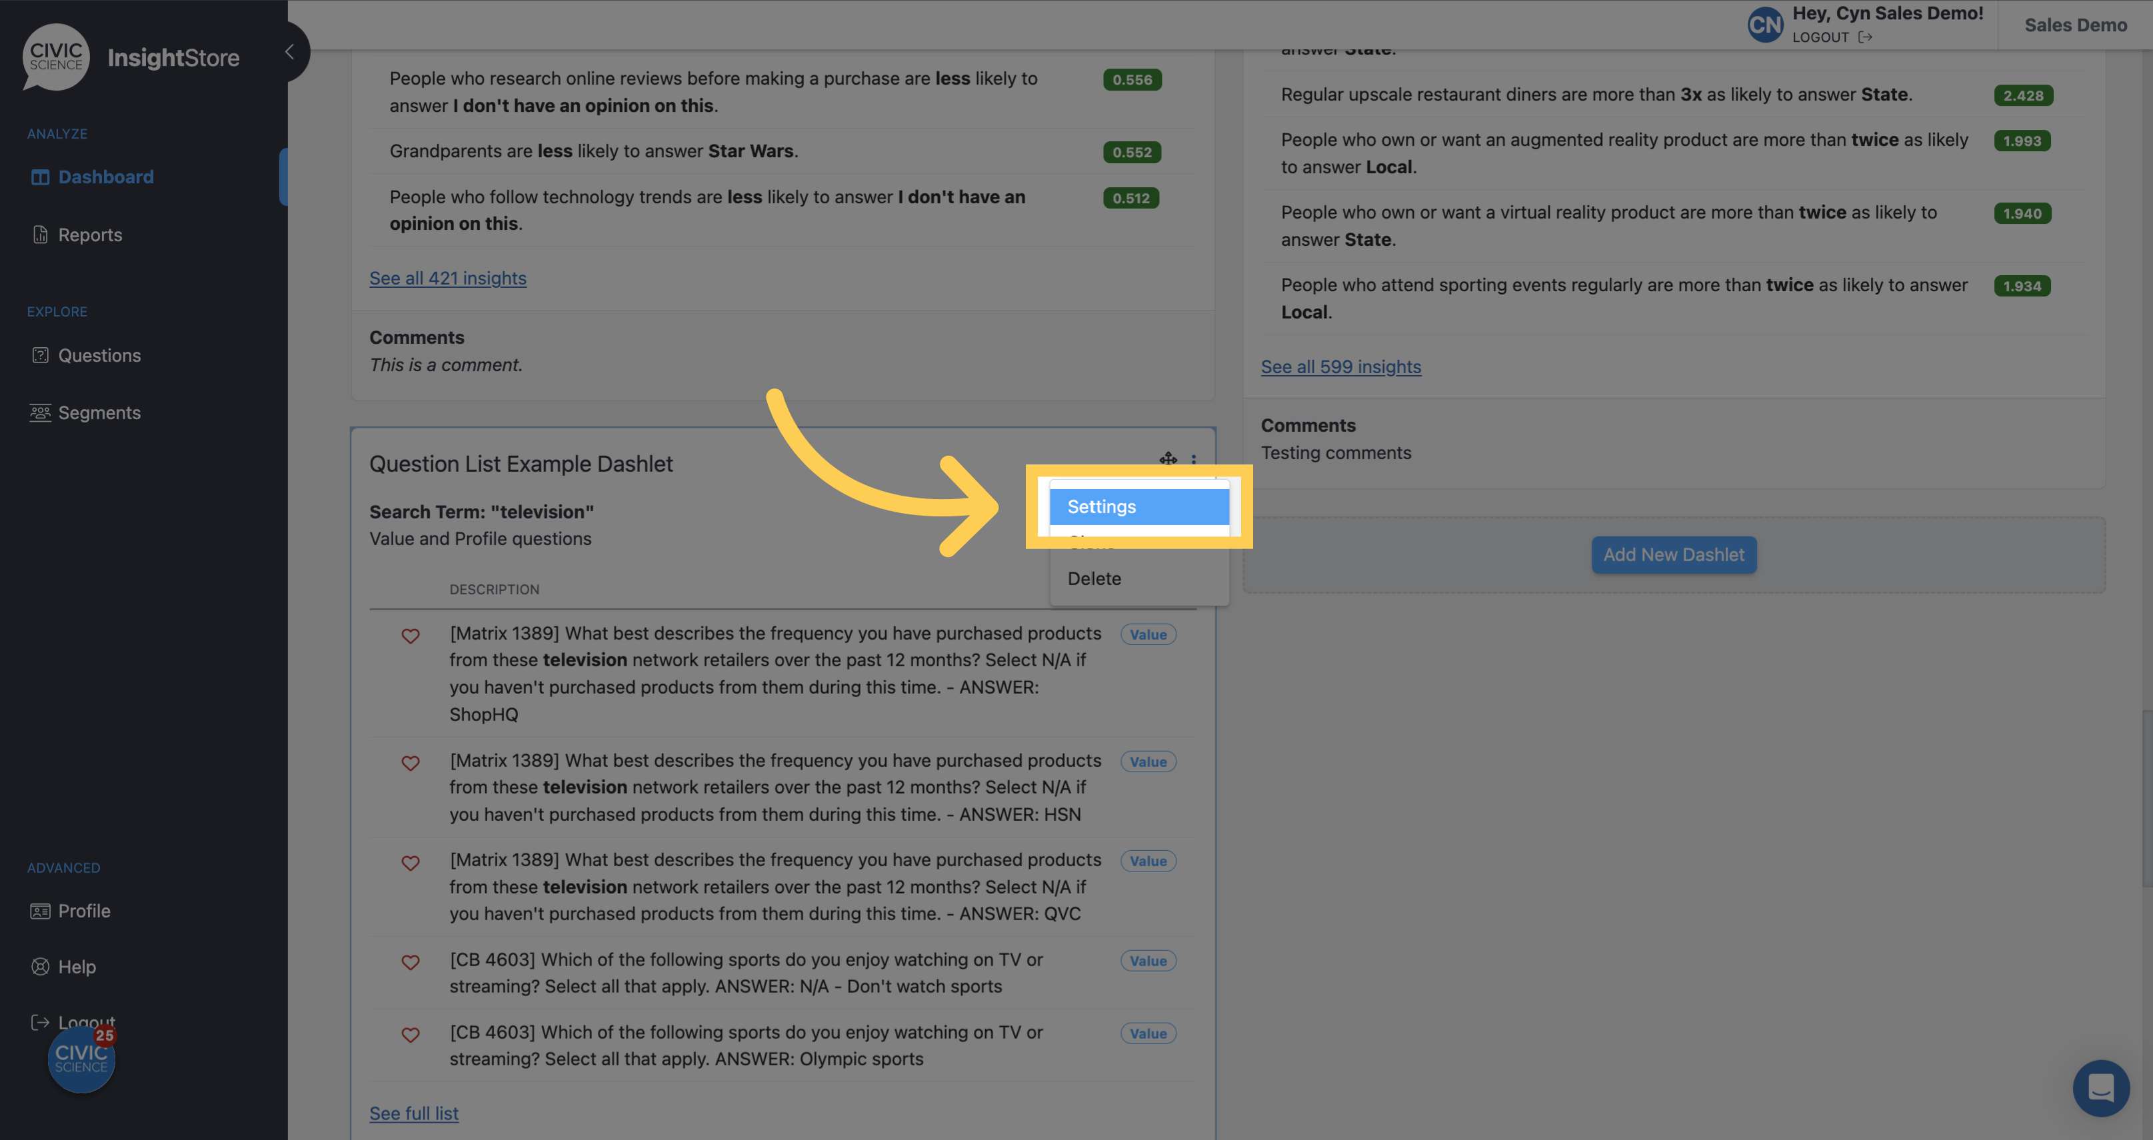Viewport: 2153px width, 1140px height.
Task: Click the Segments sidebar icon
Action: point(39,412)
